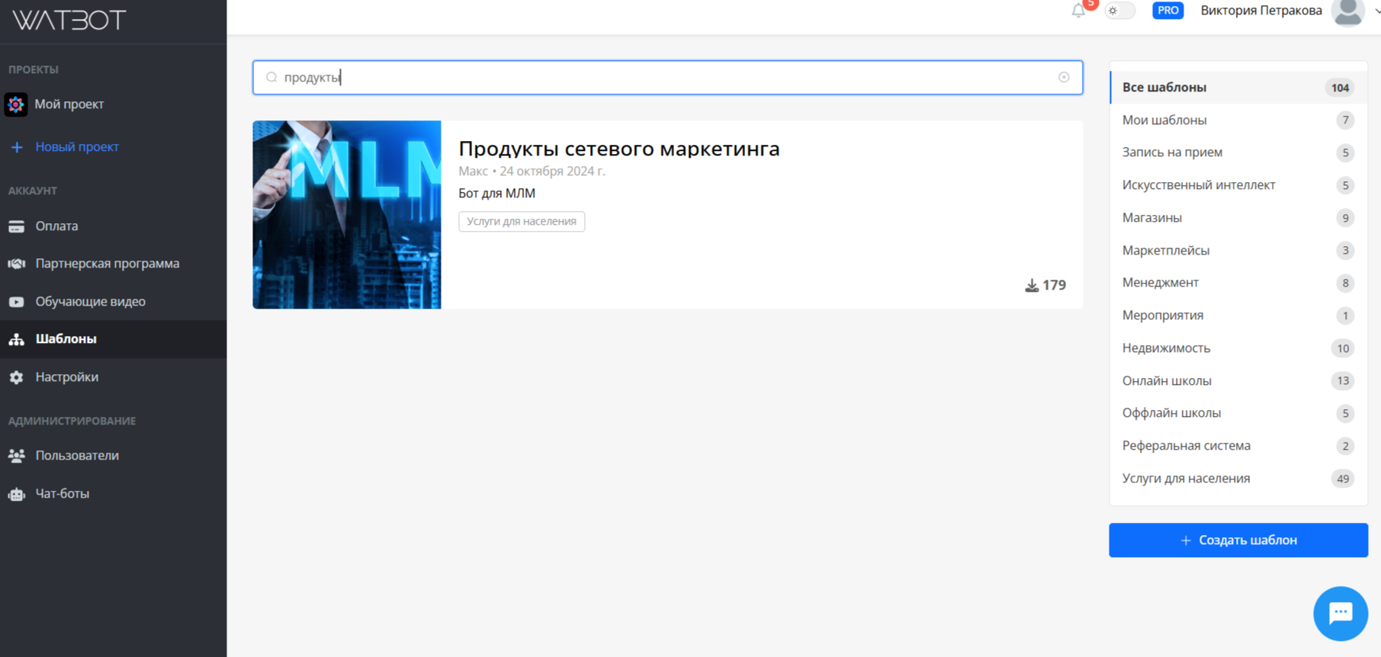This screenshot has width=1381, height=657.
Task: Open Продукты сетевого маркетинга template title
Action: tap(618, 149)
